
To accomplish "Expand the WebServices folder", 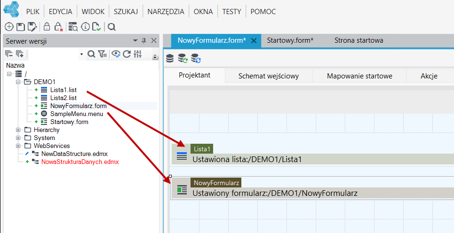I will (18, 146).
